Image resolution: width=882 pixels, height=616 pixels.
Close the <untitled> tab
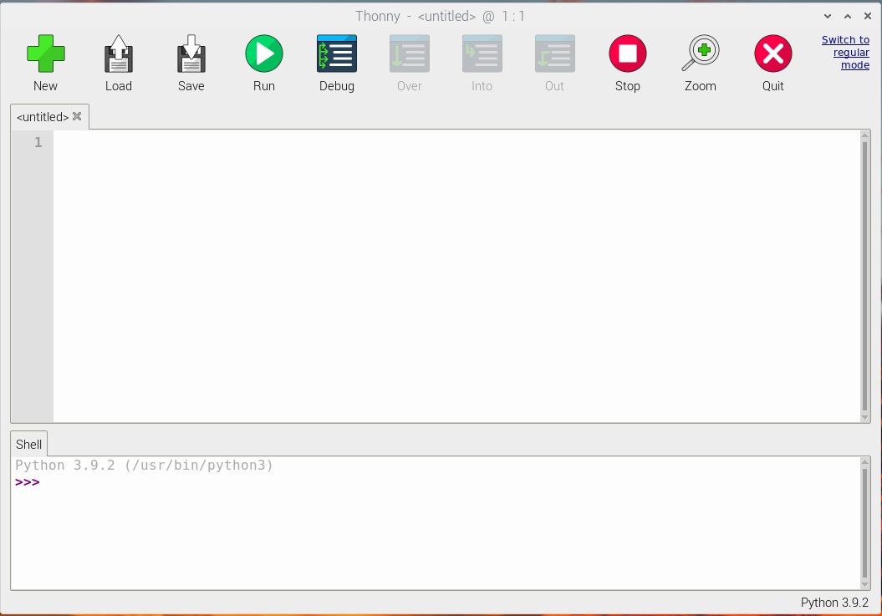click(x=77, y=116)
